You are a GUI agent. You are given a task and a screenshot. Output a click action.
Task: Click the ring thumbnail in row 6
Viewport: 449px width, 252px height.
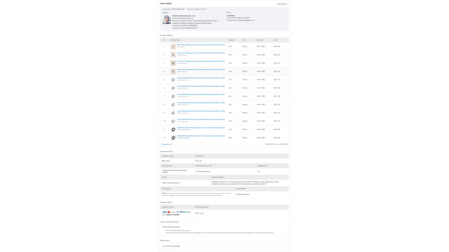click(x=173, y=88)
